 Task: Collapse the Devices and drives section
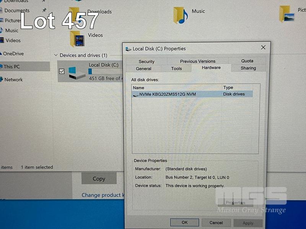(x=56, y=55)
